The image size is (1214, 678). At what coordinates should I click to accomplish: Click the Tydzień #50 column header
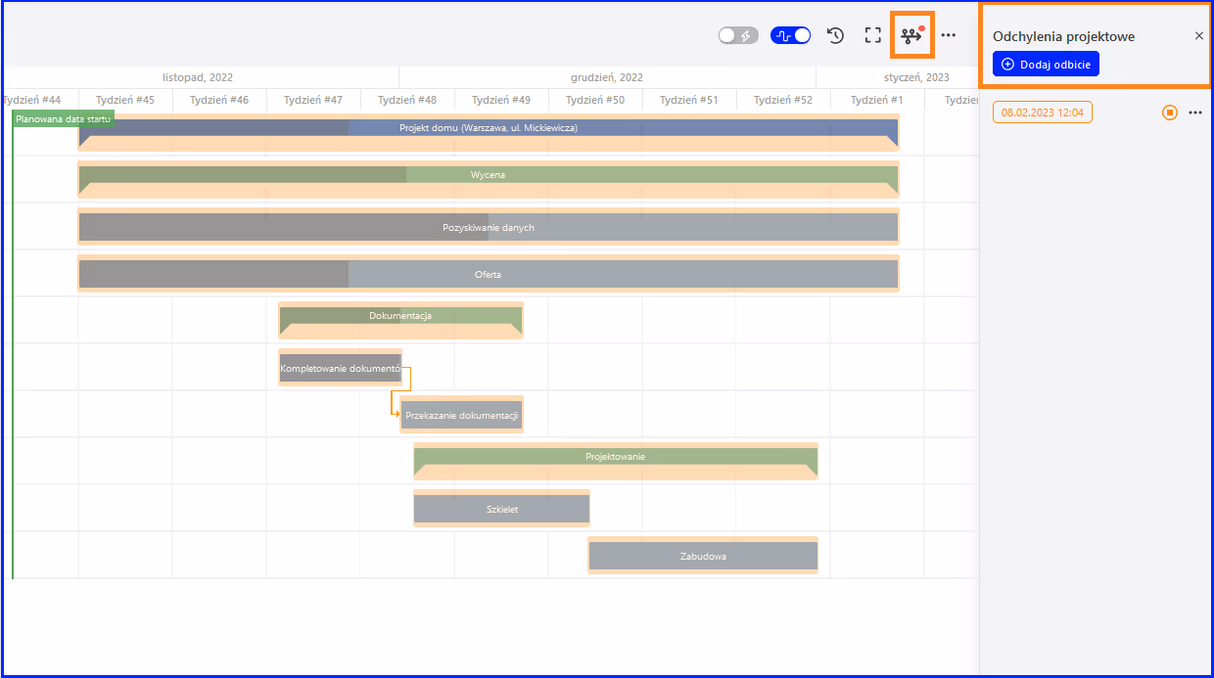595,100
